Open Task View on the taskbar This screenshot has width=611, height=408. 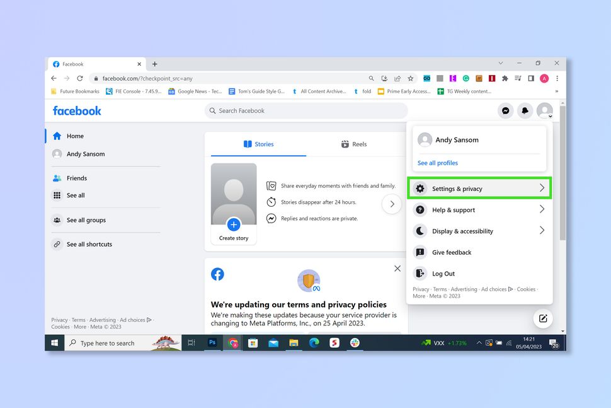point(191,343)
